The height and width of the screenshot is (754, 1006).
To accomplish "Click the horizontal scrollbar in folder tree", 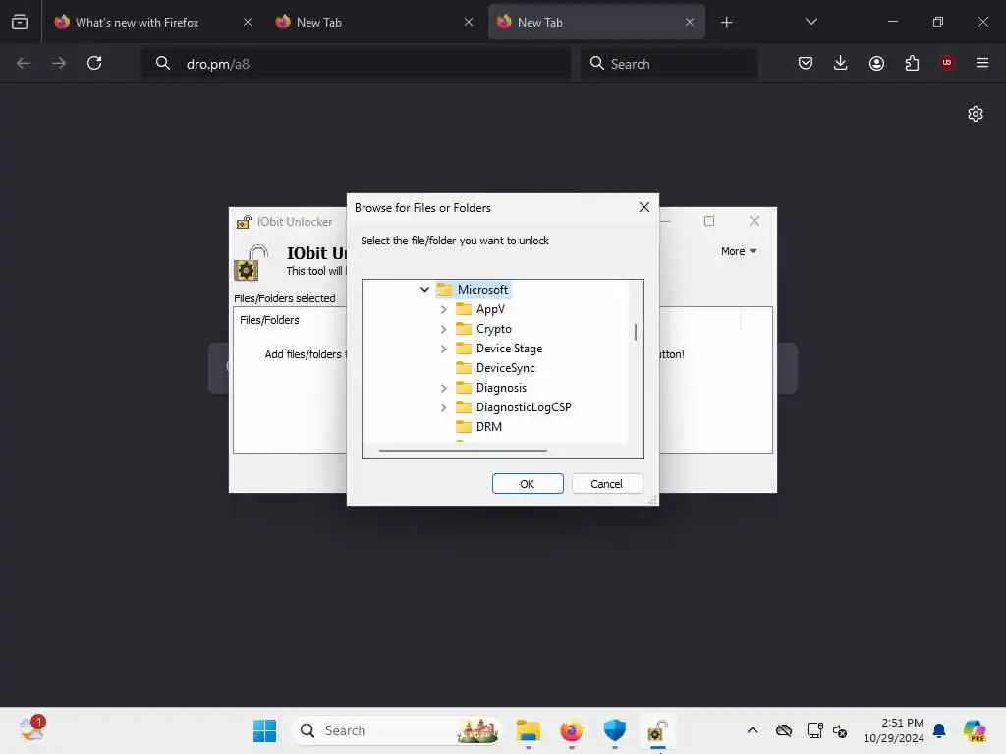I will pyautogui.click(x=464, y=451).
